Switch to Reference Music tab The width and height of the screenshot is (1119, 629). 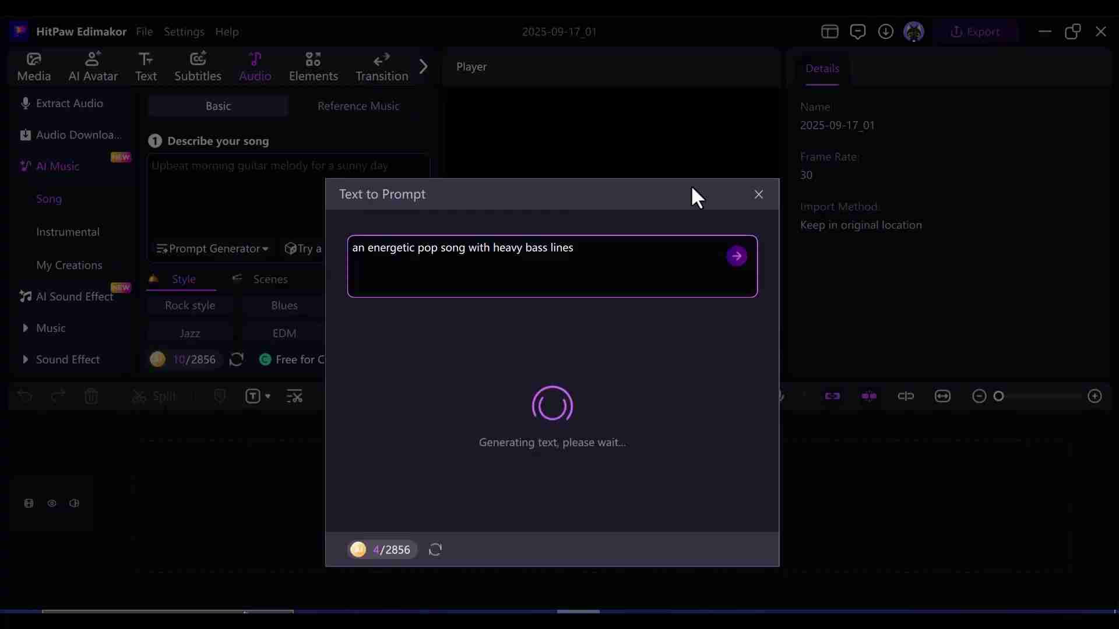point(358,106)
